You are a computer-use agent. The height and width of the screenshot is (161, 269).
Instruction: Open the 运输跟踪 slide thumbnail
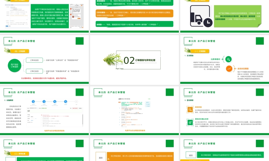[x=44, y=112]
